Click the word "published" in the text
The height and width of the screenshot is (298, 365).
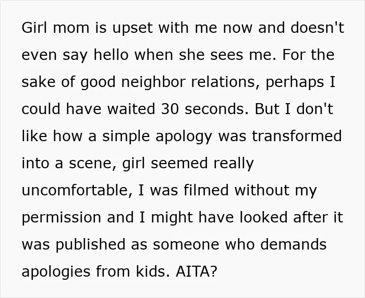[x=90, y=245]
